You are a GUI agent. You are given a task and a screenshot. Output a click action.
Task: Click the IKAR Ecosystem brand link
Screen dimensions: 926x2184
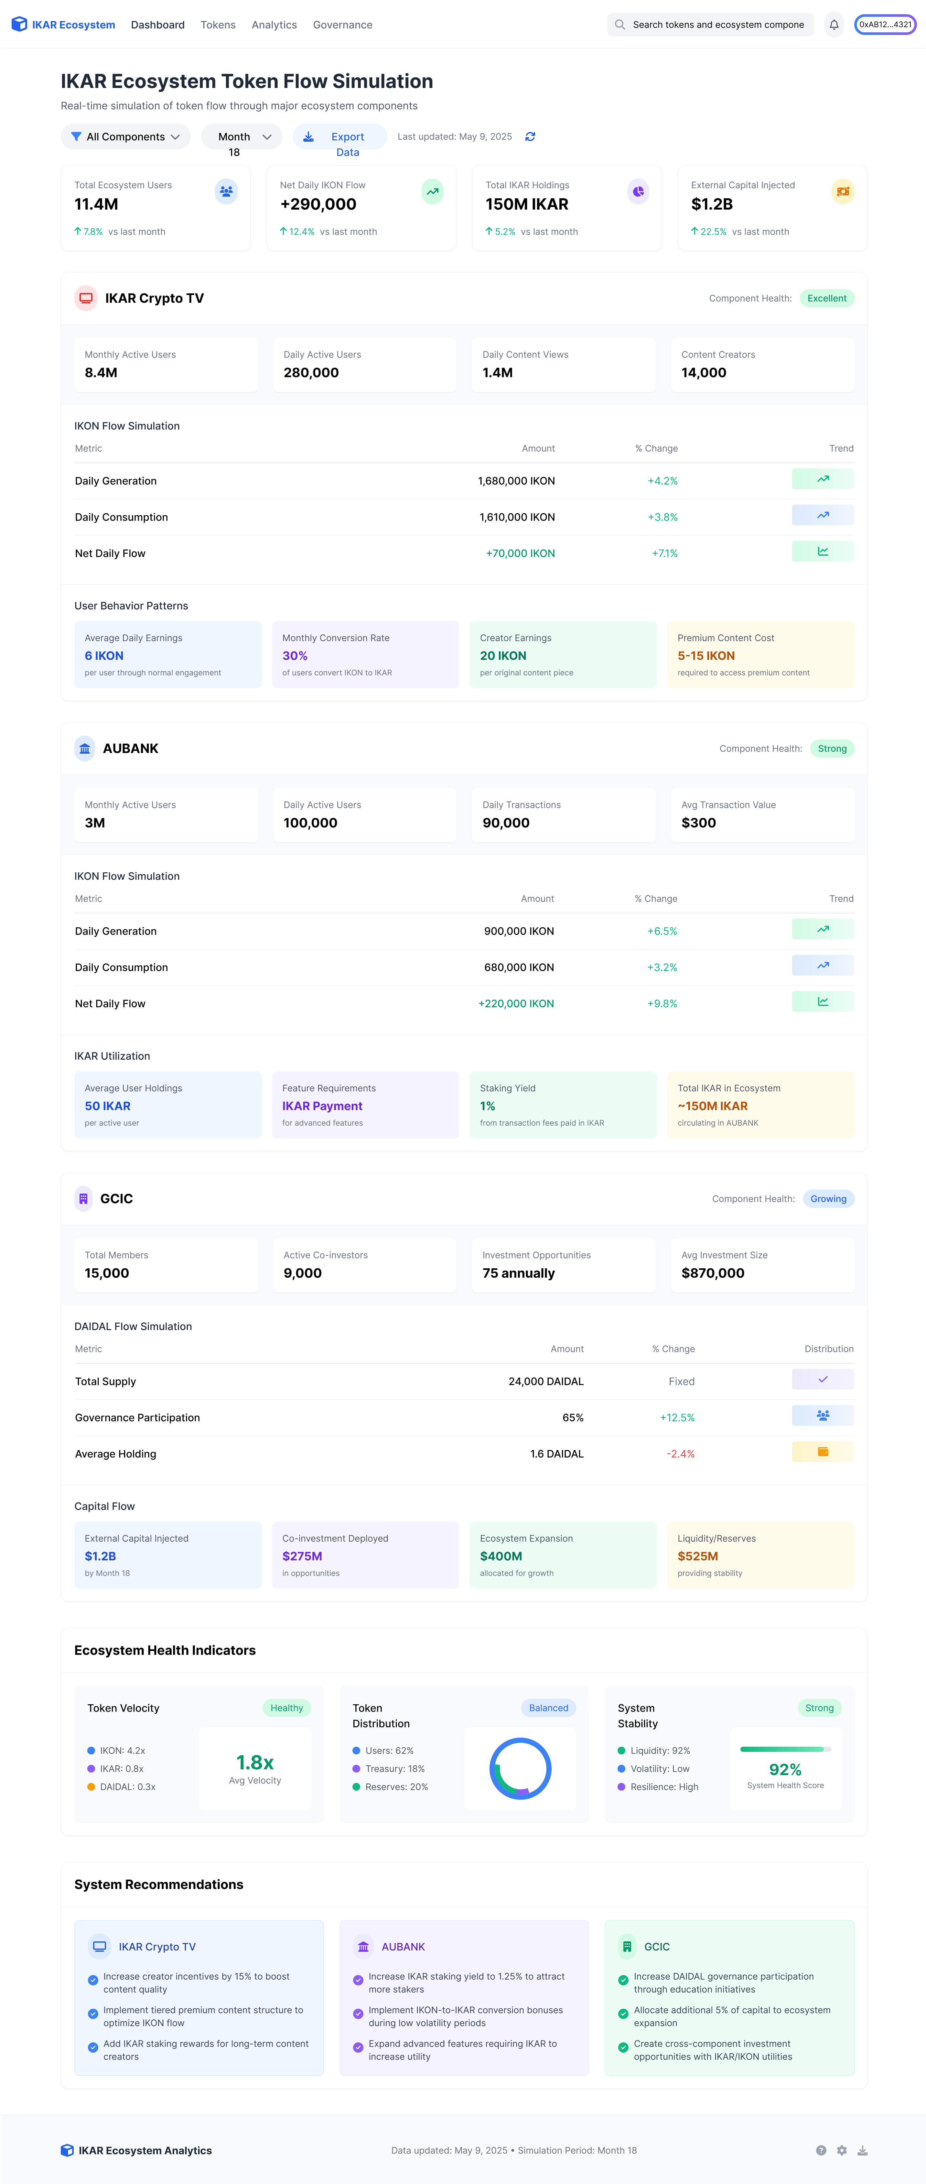tap(64, 25)
